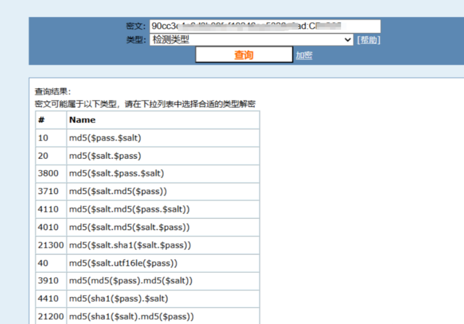Click the Name column header

(82, 120)
